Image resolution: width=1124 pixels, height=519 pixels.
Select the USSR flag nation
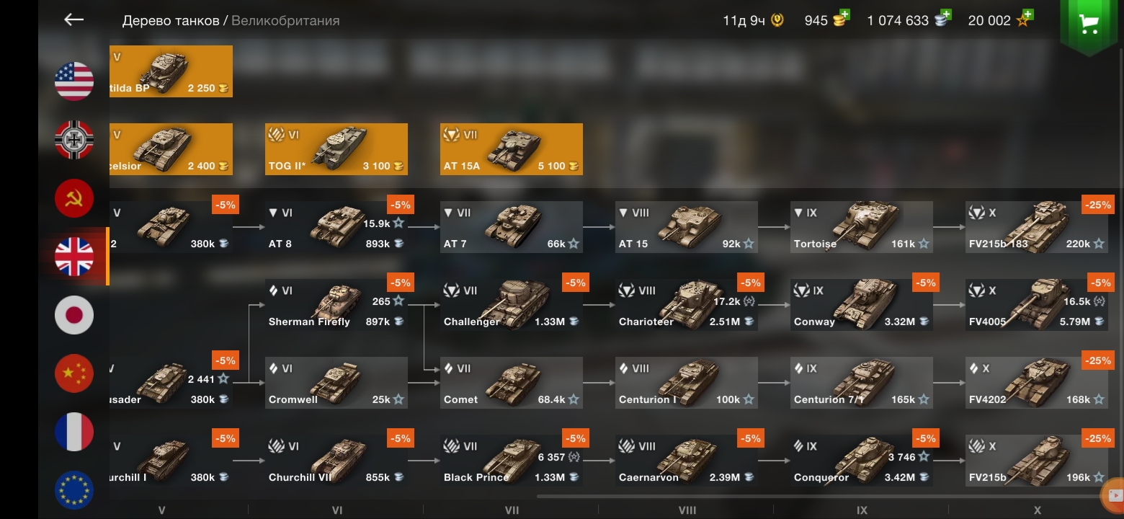coord(74,198)
